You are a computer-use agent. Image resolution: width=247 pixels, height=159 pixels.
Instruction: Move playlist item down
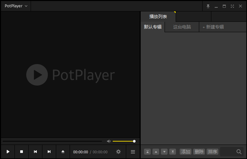coord(164,152)
